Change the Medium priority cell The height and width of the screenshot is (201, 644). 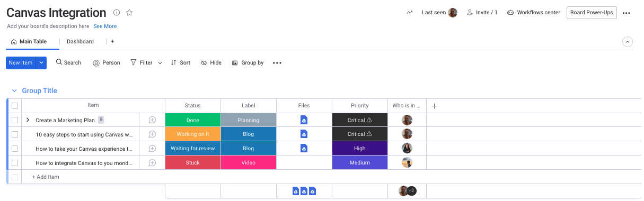point(360,163)
